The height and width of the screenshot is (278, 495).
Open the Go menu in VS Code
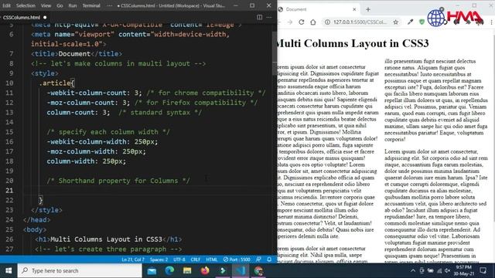(60, 5)
